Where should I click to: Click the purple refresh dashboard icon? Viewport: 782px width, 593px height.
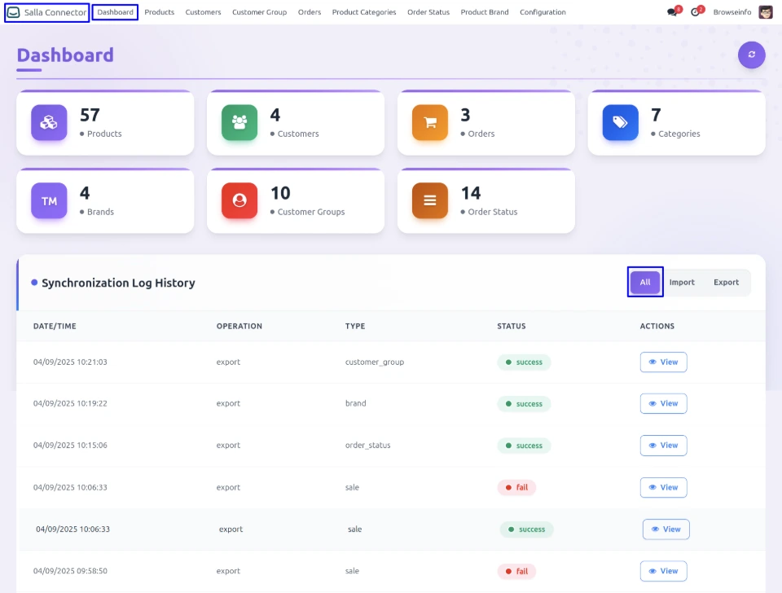point(751,55)
